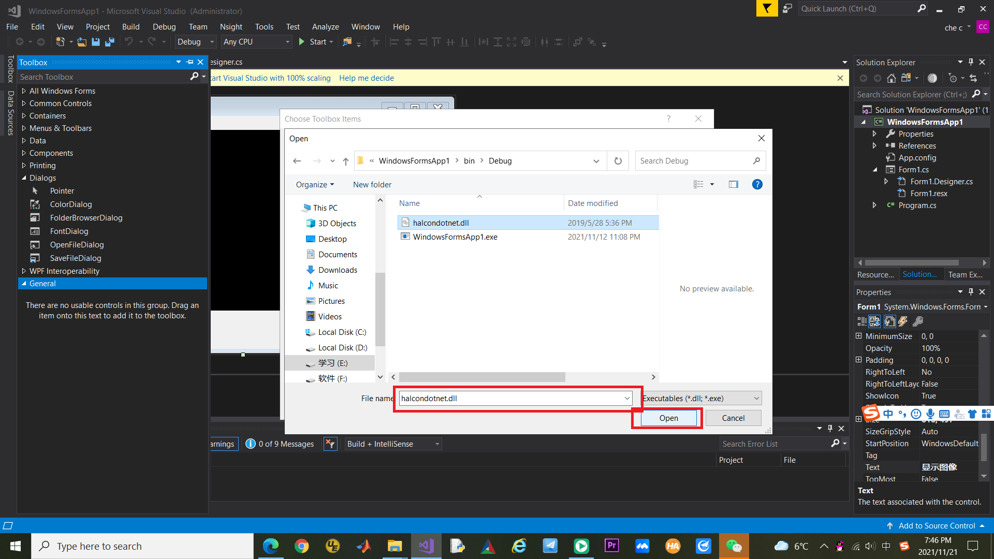Switch to the Team Explorer tab

[x=964, y=274]
